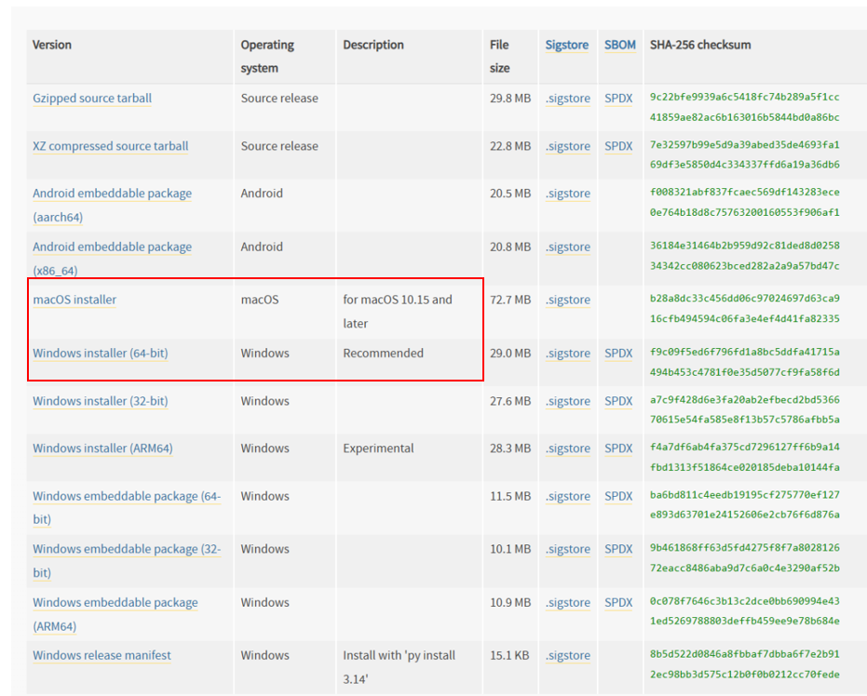Open Windows embeddable package (32-bit) link
Screen dimensions: 867x696
tap(127, 561)
